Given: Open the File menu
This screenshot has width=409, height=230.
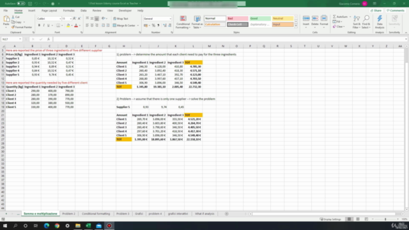Looking at the screenshot, I should [x=6, y=11].
